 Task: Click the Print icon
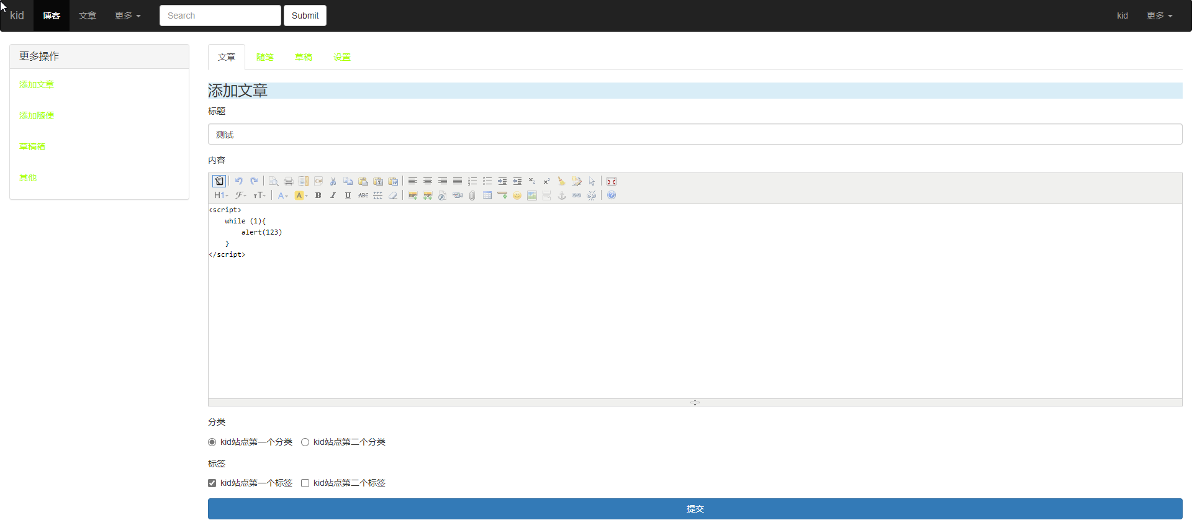point(289,181)
